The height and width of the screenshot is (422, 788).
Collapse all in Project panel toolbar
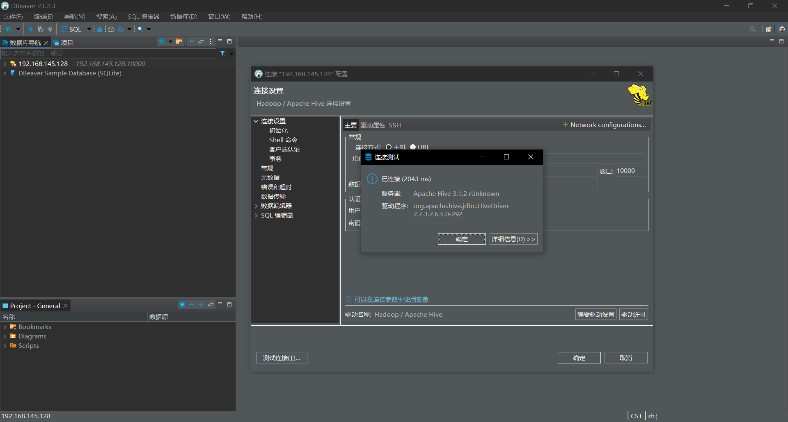point(192,304)
